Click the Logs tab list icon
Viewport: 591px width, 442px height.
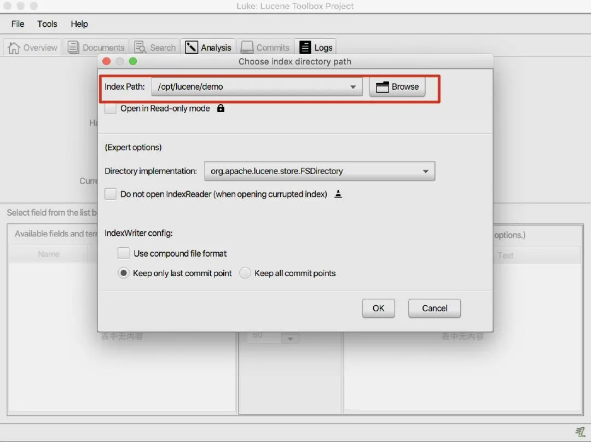[305, 48]
